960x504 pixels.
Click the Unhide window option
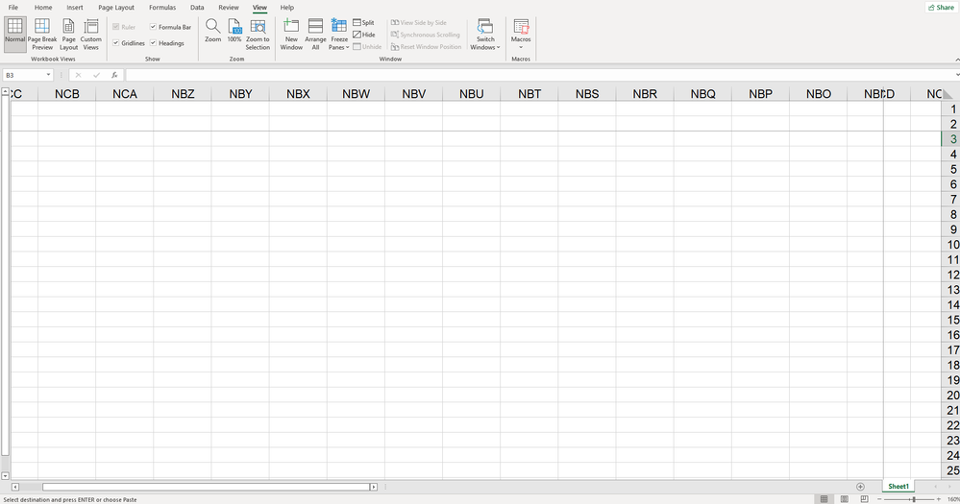pos(367,46)
